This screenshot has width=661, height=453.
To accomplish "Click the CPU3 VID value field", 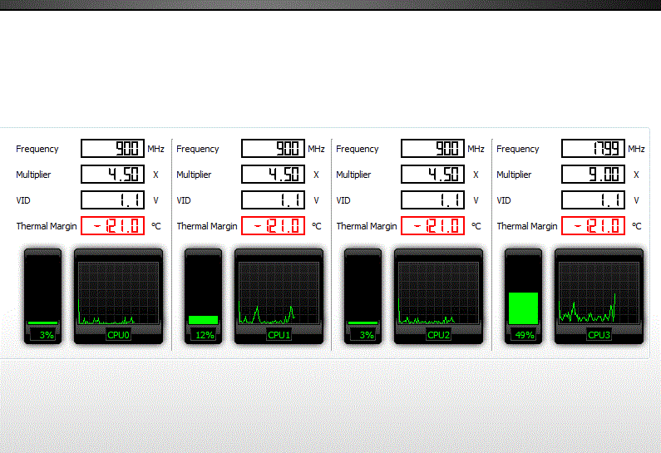I will pos(593,199).
